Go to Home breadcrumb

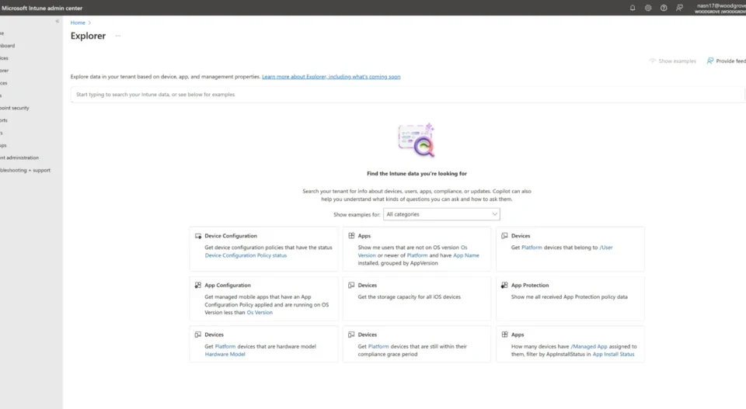78,23
